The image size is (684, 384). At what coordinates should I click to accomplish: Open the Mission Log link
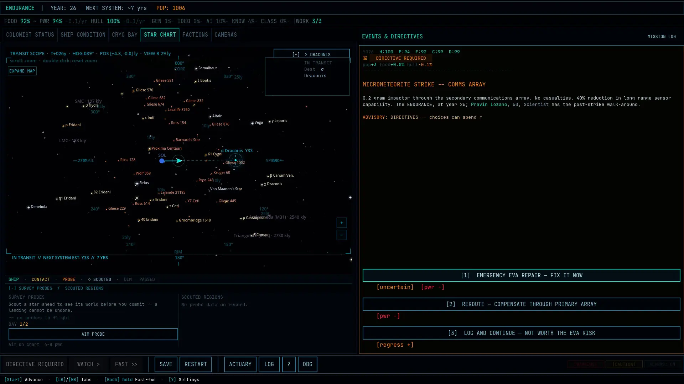pos(662,37)
